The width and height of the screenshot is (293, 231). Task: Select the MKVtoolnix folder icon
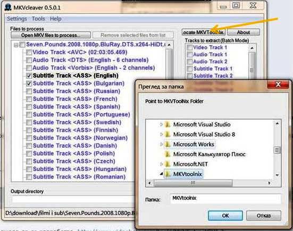[168, 174]
